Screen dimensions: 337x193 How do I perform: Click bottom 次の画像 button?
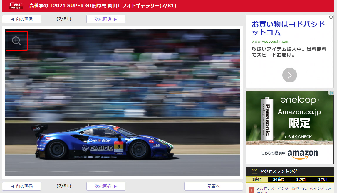click(106, 186)
